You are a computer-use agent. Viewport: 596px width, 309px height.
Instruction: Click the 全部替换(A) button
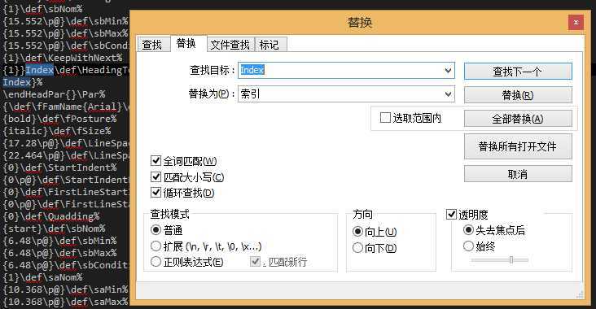(518, 119)
